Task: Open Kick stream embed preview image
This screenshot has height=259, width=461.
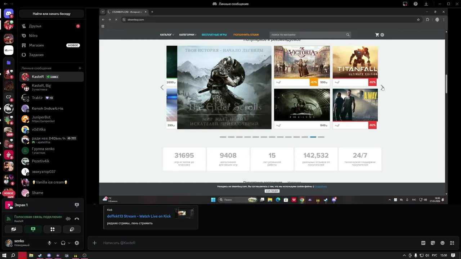Action: coord(184,213)
